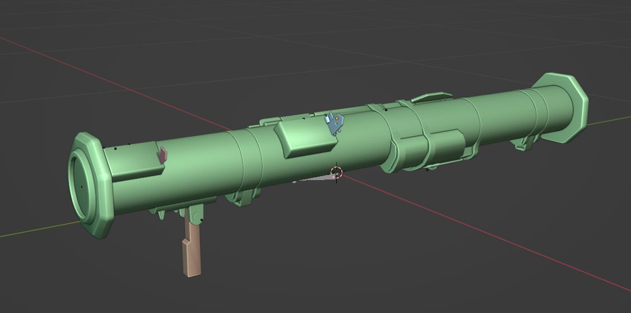Click the underside mount bracket at mid-tube

pos(242,196)
